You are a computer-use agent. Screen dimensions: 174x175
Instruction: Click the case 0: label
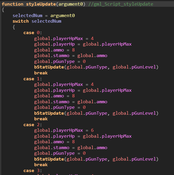click(x=32, y=33)
